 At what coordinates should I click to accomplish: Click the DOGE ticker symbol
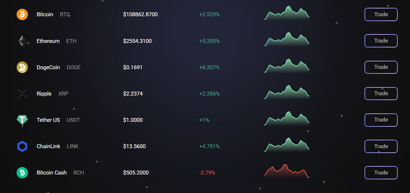pyautogui.click(x=74, y=67)
